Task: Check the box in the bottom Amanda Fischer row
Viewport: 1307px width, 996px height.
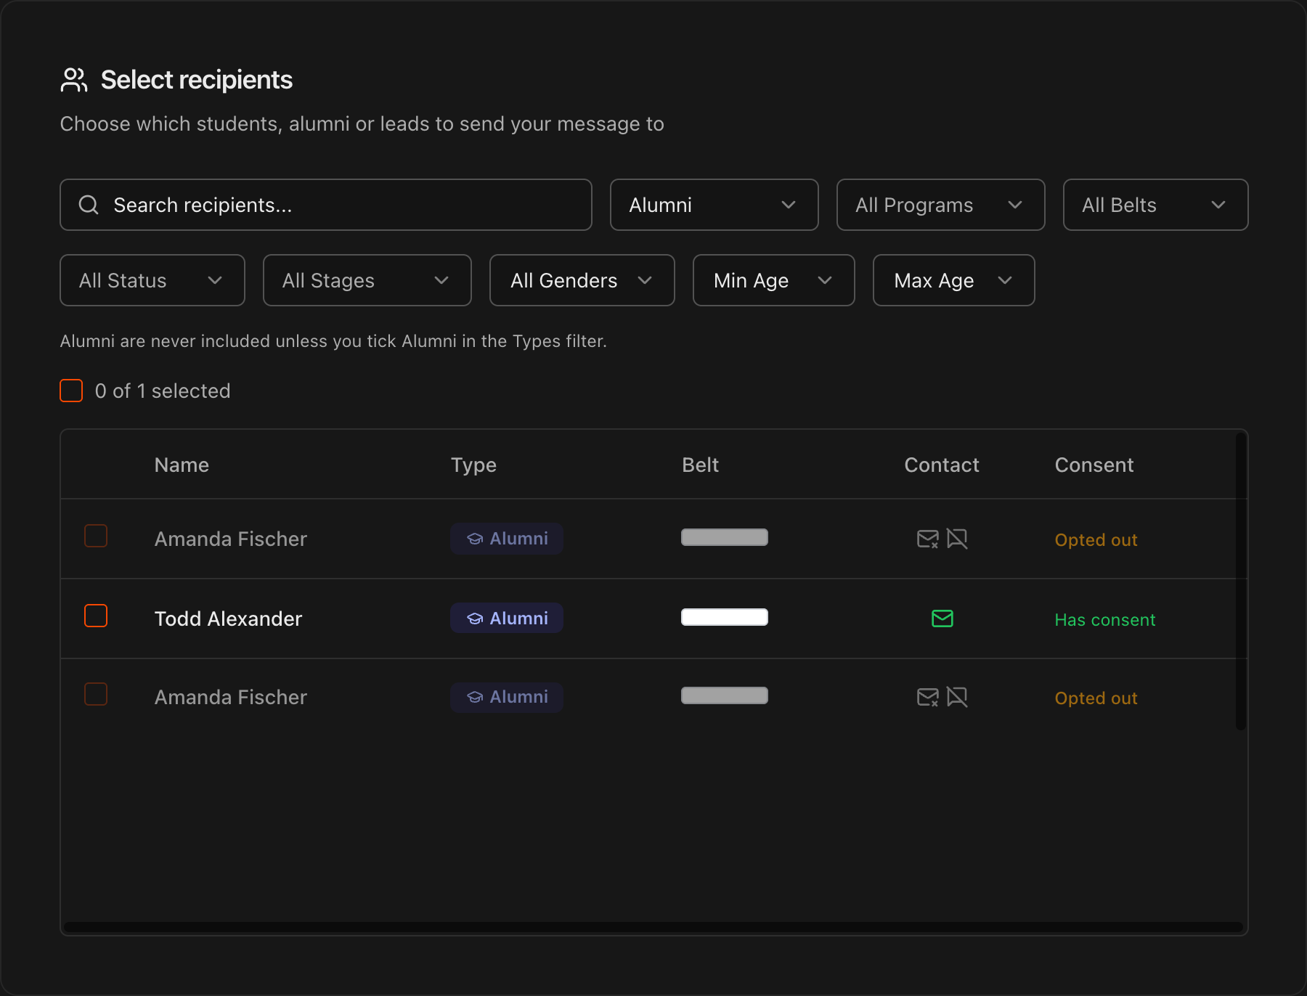Action: tap(96, 694)
